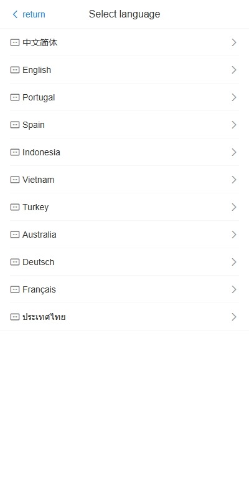Click the icon beside ประเทศไทย
The width and height of the screenshot is (249, 499).
click(x=15, y=317)
